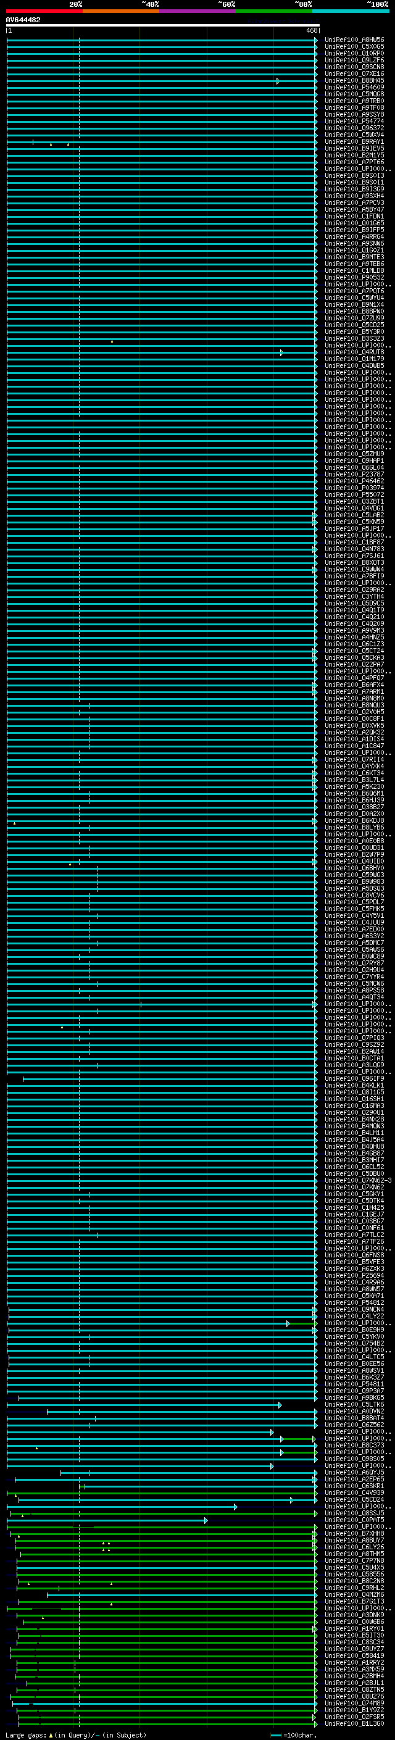The height and width of the screenshot is (1740, 395).
Task: Select the UniRef100_P54812 label
Action: 354,1303
